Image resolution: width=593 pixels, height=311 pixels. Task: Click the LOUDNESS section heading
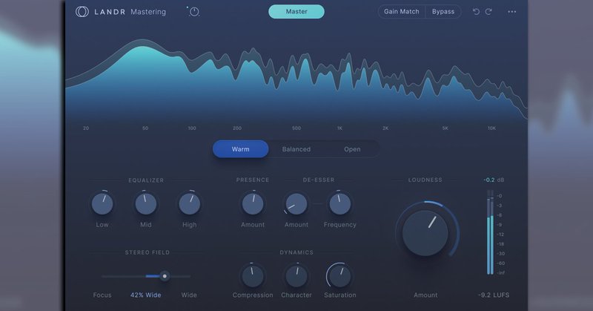(x=425, y=180)
